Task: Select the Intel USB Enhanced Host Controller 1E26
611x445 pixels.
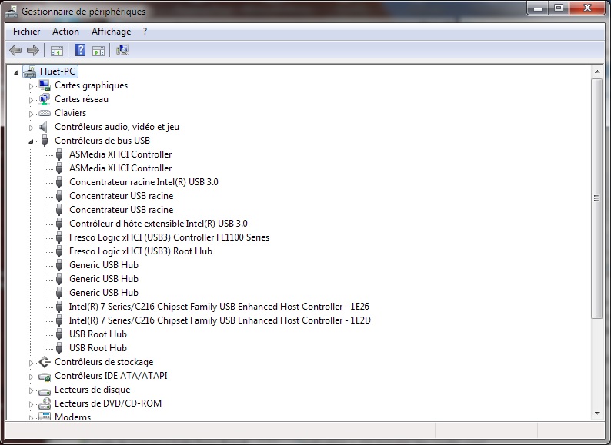Action: point(219,307)
